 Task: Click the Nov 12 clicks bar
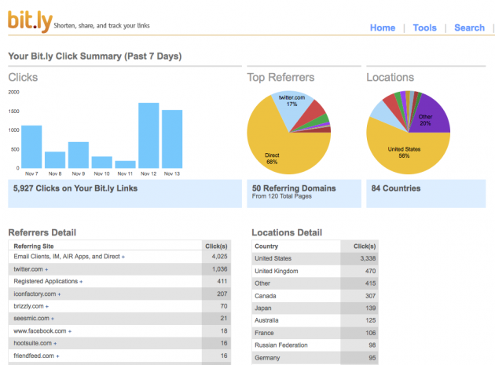coord(148,135)
